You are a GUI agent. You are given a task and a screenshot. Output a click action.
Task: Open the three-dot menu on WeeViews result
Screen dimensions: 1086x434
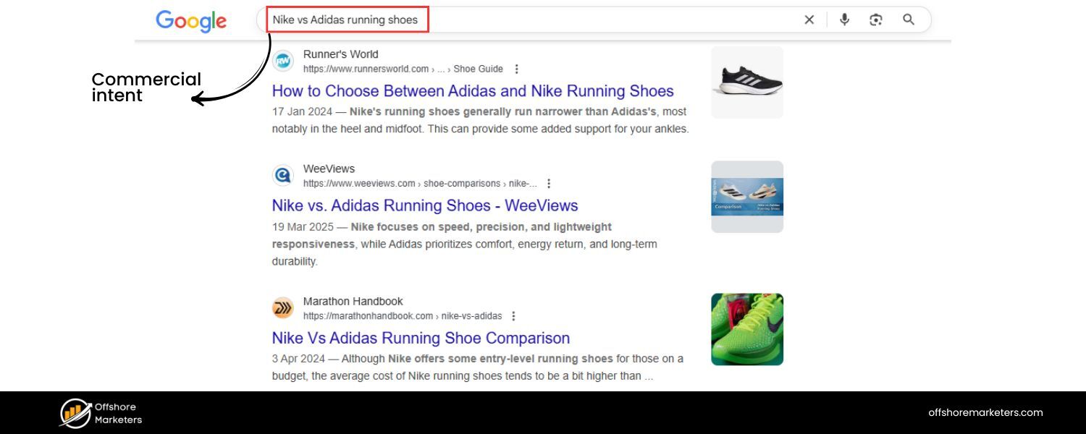[x=549, y=183]
